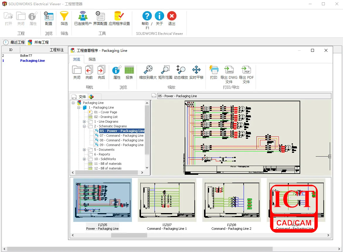Select the 筛选 tab in project viewer
Image resolution: width=343 pixels, height=252 pixels.
(x=92, y=59)
